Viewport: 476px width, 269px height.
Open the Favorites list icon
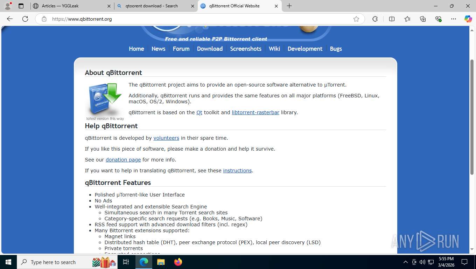click(x=407, y=19)
